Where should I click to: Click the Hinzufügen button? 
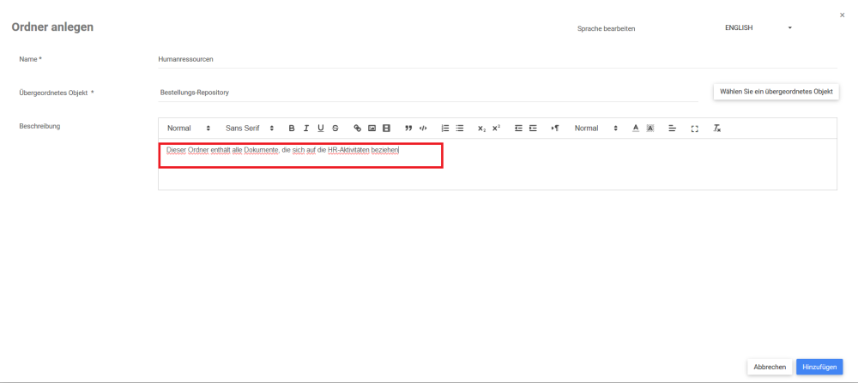(x=819, y=368)
